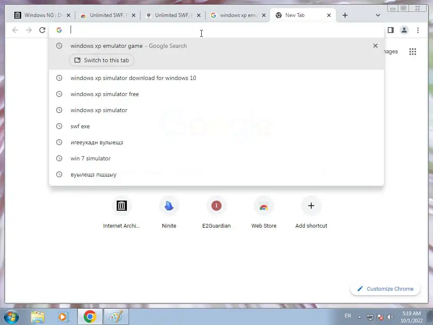The image size is (433, 325).
Task: Pick the 'swf exe' suggestion
Action: [216, 126]
